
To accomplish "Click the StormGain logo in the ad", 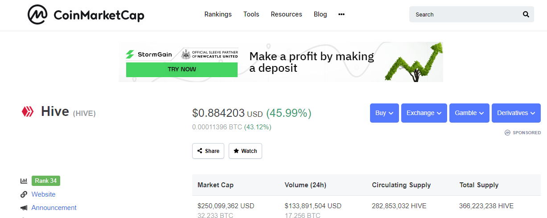I will pyautogui.click(x=150, y=54).
